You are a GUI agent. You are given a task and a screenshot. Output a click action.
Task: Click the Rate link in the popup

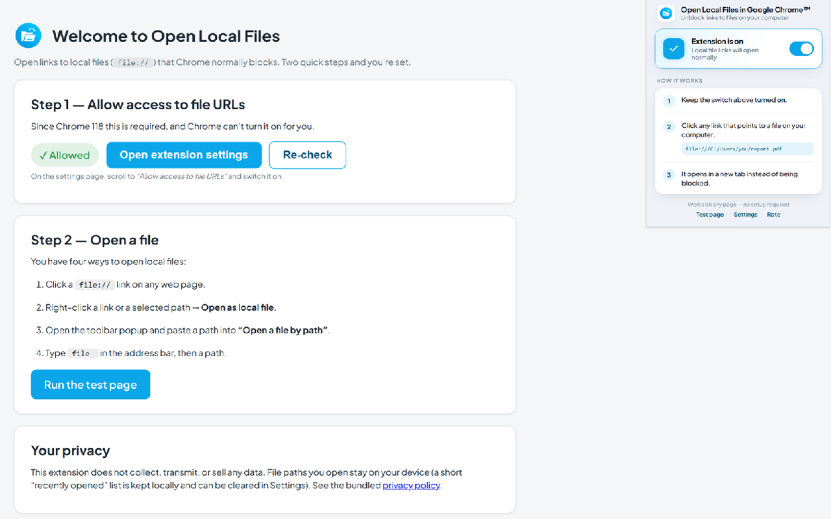coord(773,215)
